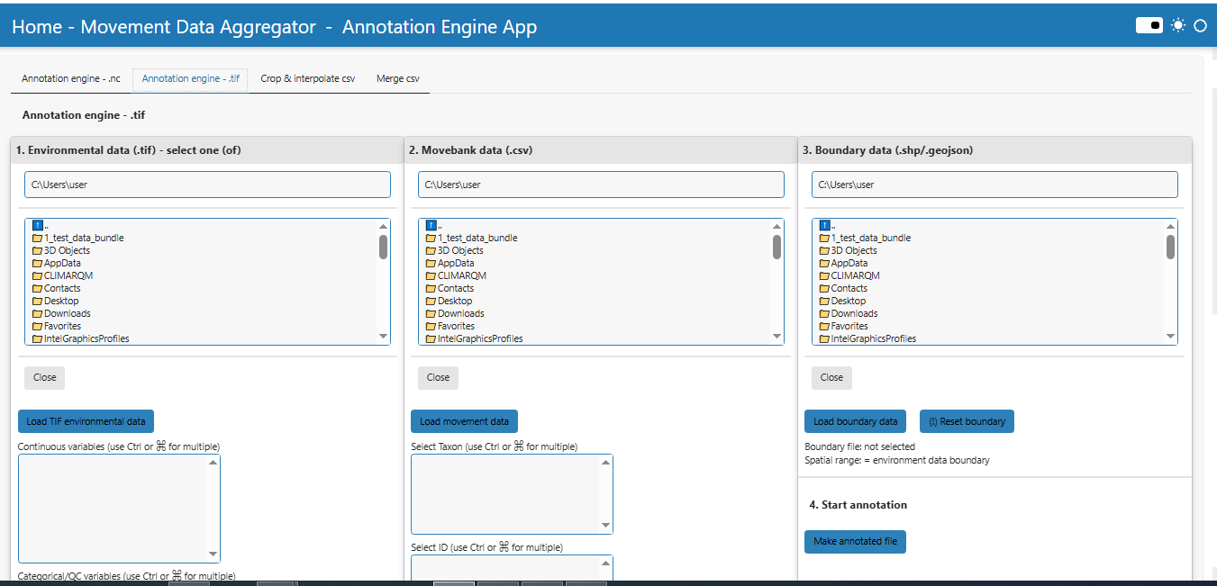This screenshot has width=1217, height=586.
Task: Open AppData folder icon in Movebank panel
Action: click(431, 263)
